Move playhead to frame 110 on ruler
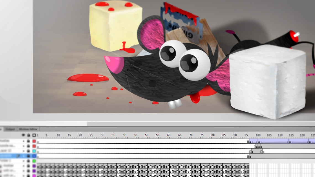 [x=280, y=135]
